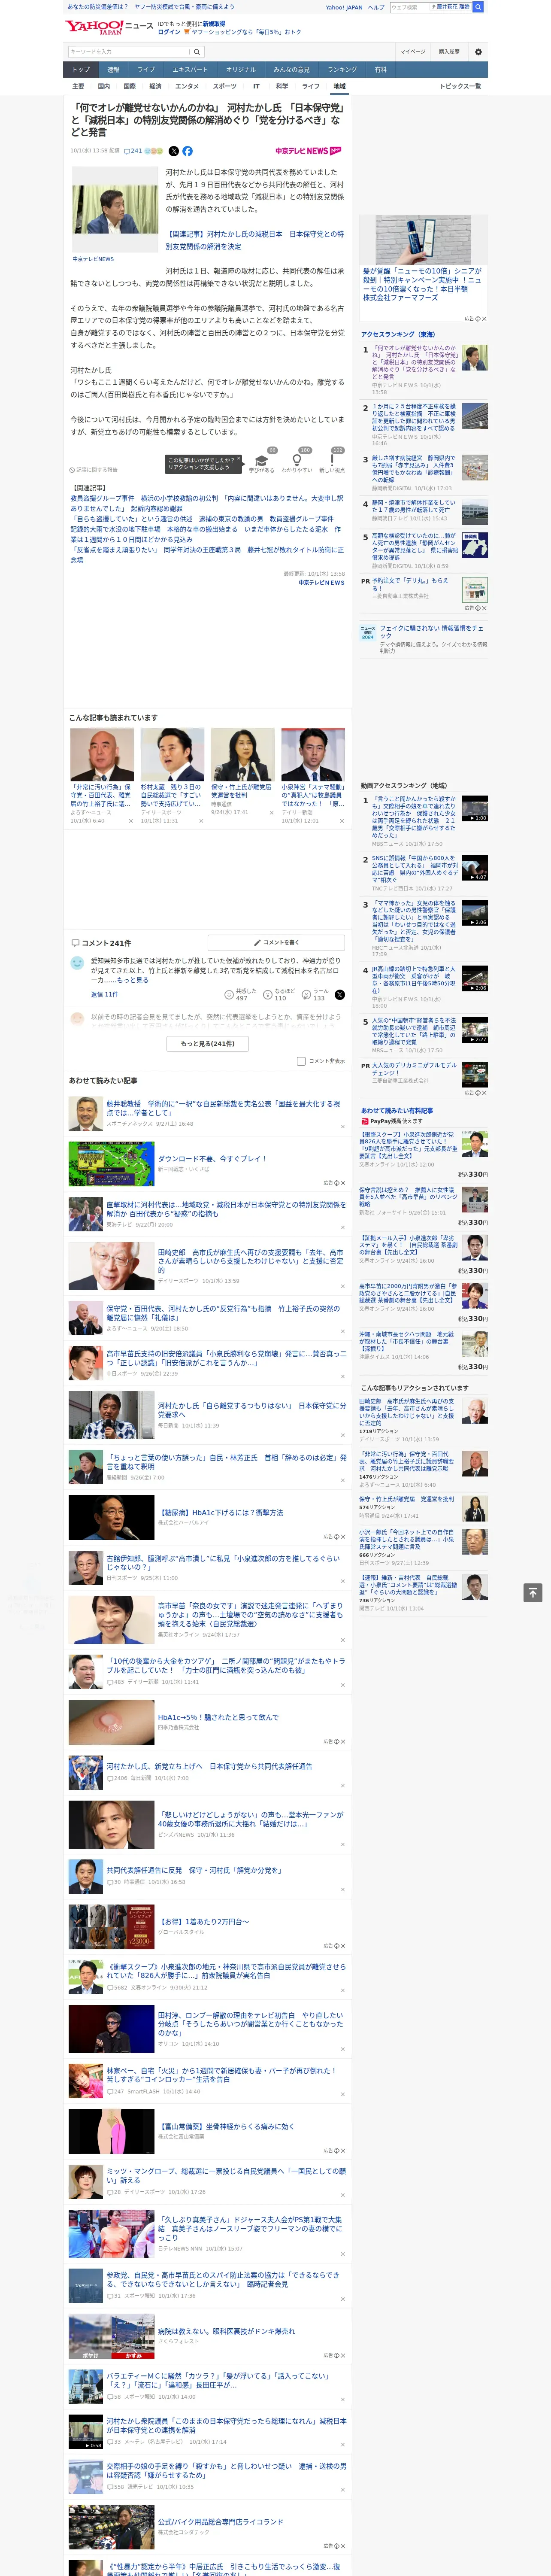Open recommended card 小泉陣営ステマ騒動
The image size is (551, 2576).
point(313,775)
